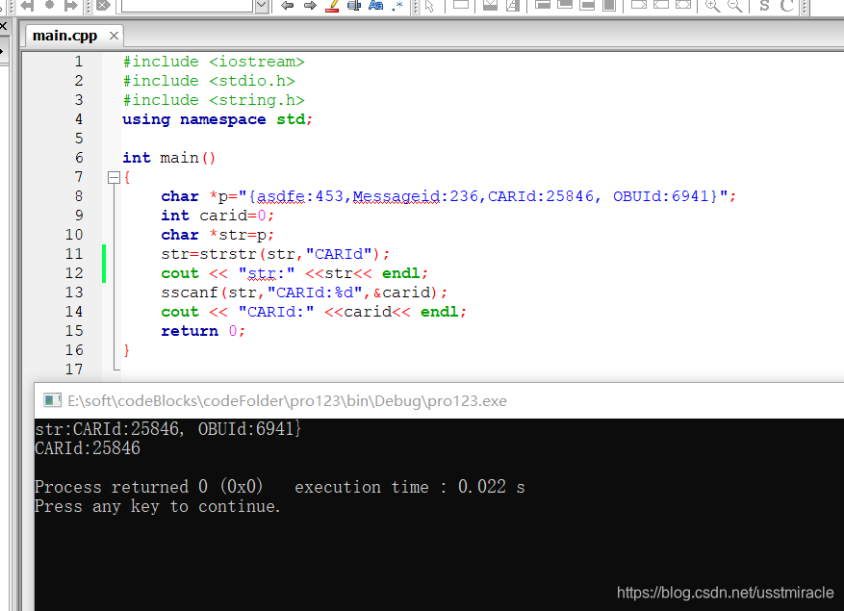Image resolution: width=844 pixels, height=611 pixels.
Task: Click 'int main()' declaration
Action: 169,158
